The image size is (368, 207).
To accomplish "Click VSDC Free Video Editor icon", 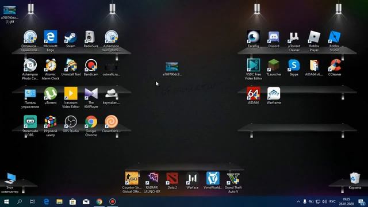I will pos(253,69).
